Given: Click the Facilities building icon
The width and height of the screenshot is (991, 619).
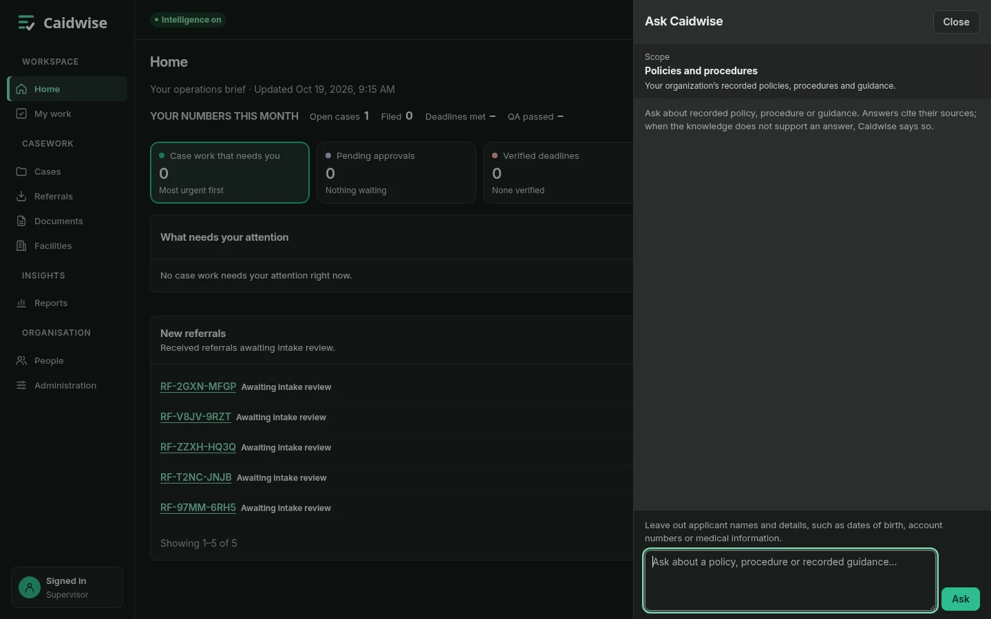Looking at the screenshot, I should [x=21, y=246].
